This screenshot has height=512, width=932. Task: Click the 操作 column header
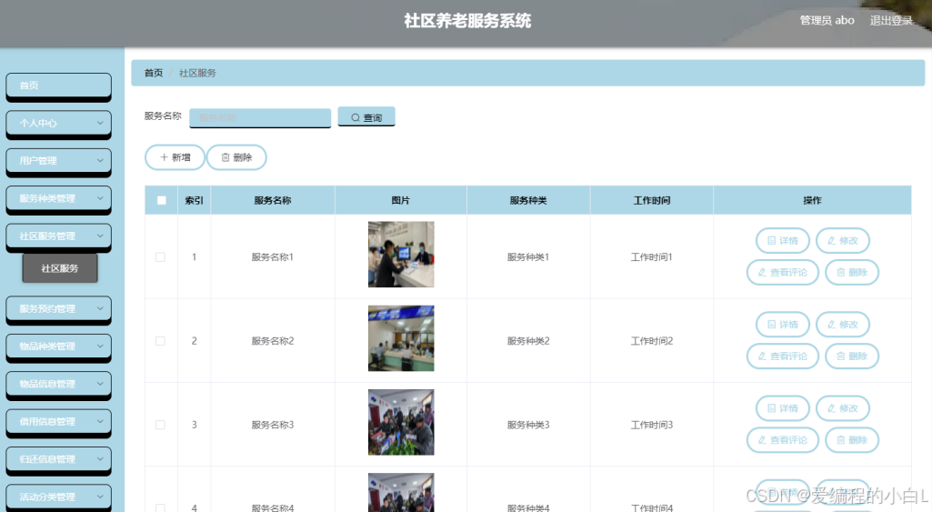pyautogui.click(x=812, y=200)
